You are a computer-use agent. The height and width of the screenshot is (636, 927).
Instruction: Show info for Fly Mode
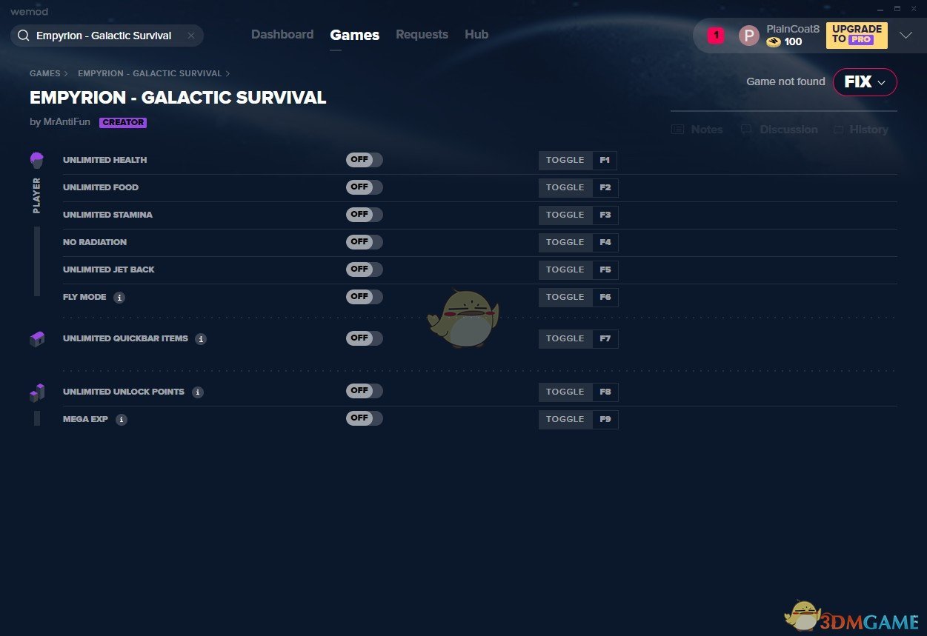coord(119,298)
